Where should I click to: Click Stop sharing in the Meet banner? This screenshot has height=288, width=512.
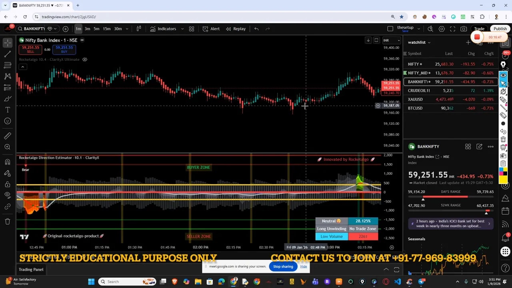tap(283, 266)
